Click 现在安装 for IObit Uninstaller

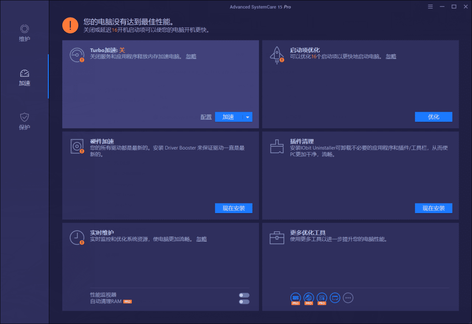pos(433,208)
